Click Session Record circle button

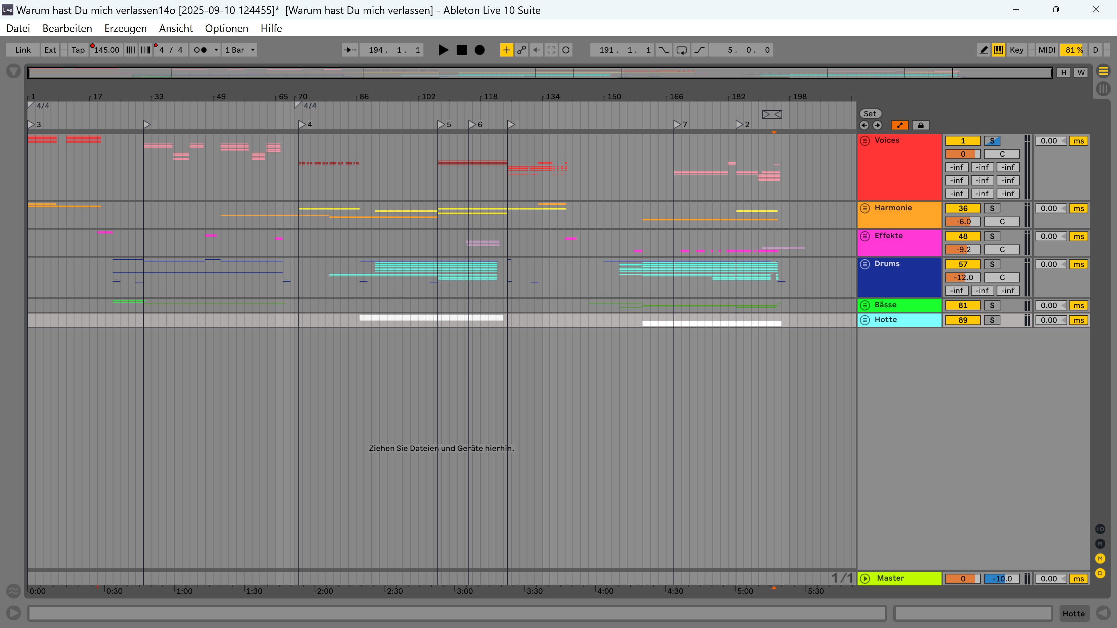tap(566, 50)
